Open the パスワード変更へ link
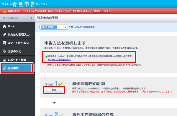The width and height of the screenshot is (177, 116). 102,11
